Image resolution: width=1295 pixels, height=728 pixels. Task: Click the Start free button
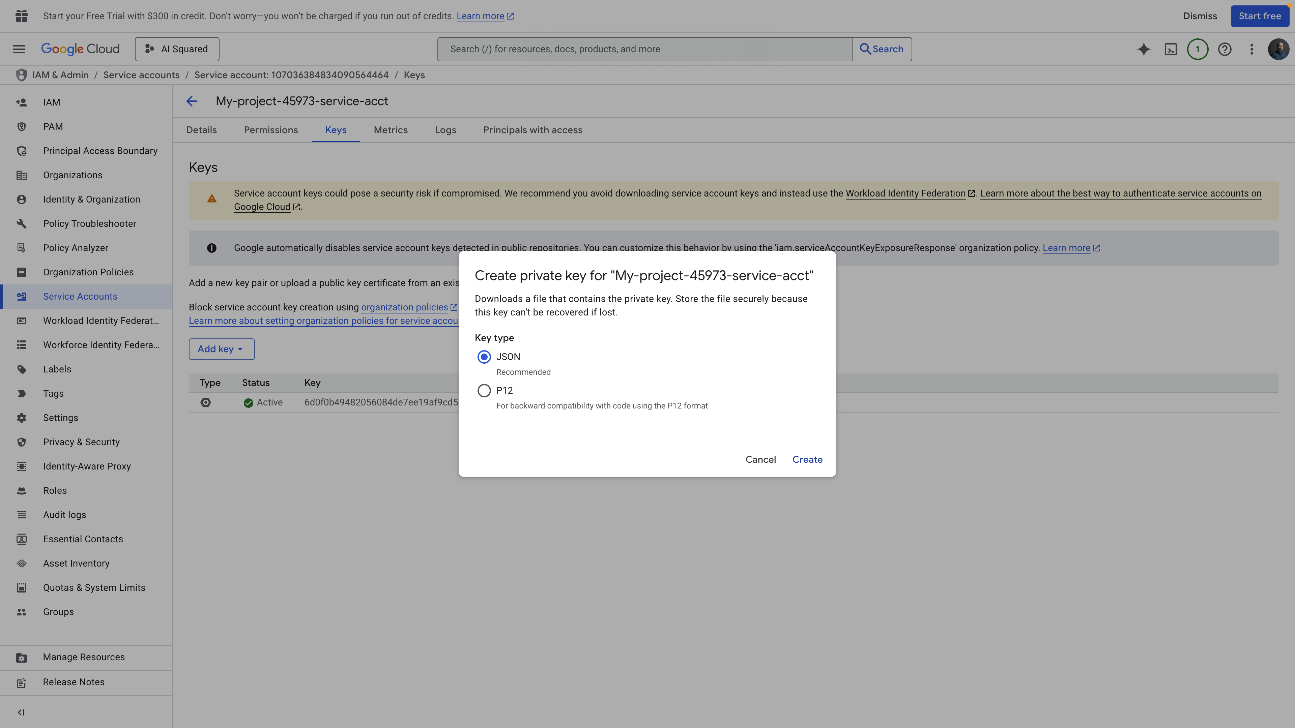[x=1260, y=16]
